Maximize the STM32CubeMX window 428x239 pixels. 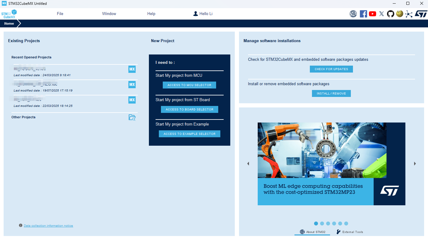click(x=408, y=3)
